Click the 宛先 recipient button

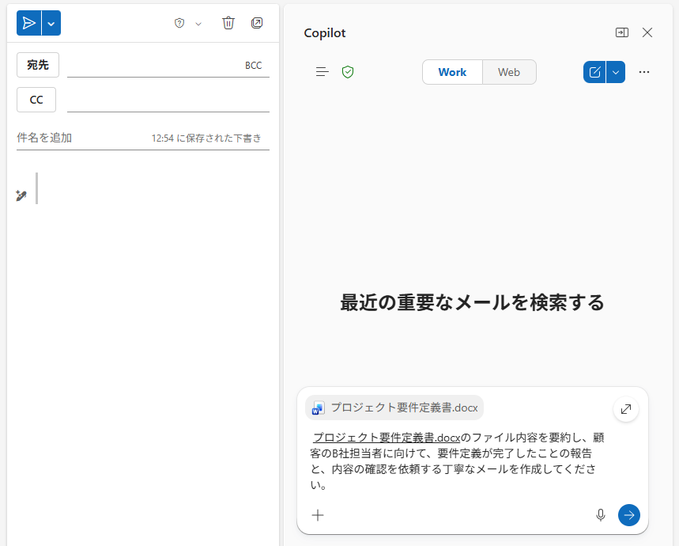click(38, 65)
